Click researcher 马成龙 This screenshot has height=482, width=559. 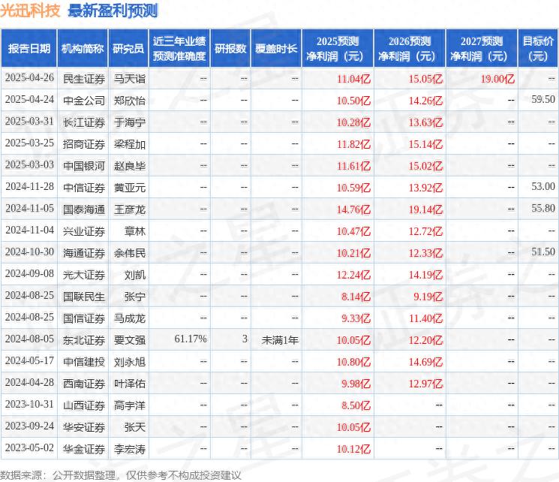[x=129, y=318]
